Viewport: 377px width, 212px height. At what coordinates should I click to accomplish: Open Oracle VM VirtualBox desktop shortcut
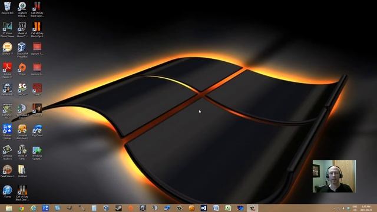[22, 50]
